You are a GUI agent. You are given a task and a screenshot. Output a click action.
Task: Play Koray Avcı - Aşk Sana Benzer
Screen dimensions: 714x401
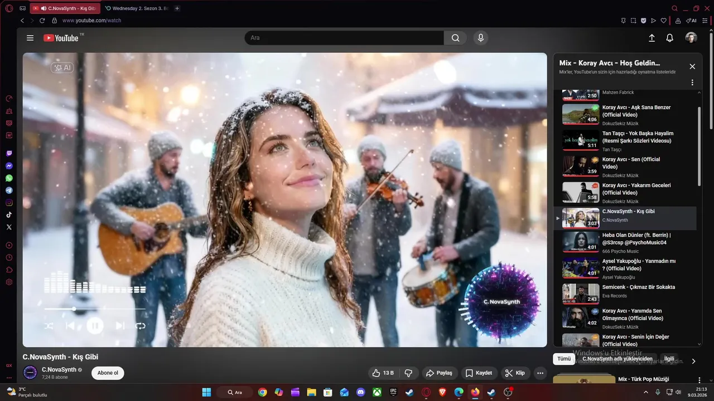tap(625, 114)
